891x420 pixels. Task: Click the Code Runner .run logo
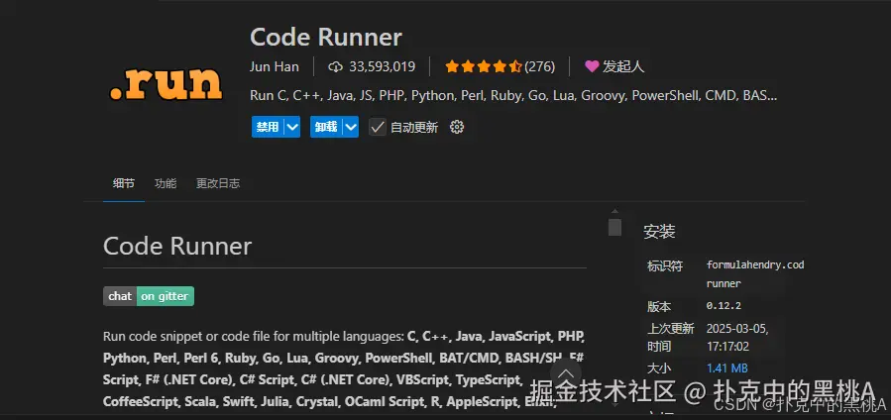[166, 84]
